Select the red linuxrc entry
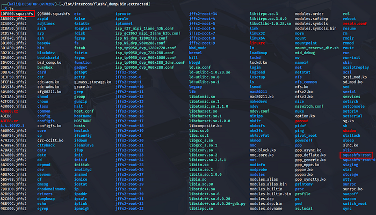Image resolution: width=376 pixels, height=215 pixels. (257, 43)
